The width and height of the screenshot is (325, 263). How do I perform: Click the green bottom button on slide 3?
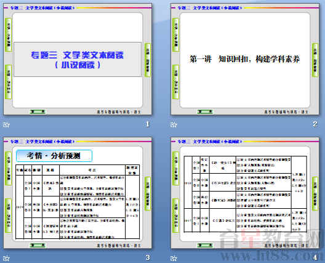(38, 245)
